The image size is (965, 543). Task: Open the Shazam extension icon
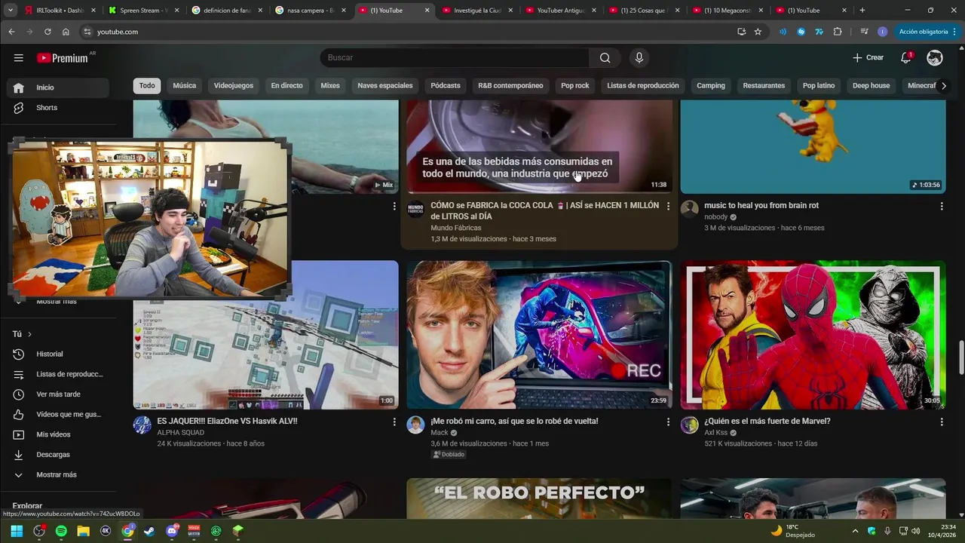click(801, 32)
